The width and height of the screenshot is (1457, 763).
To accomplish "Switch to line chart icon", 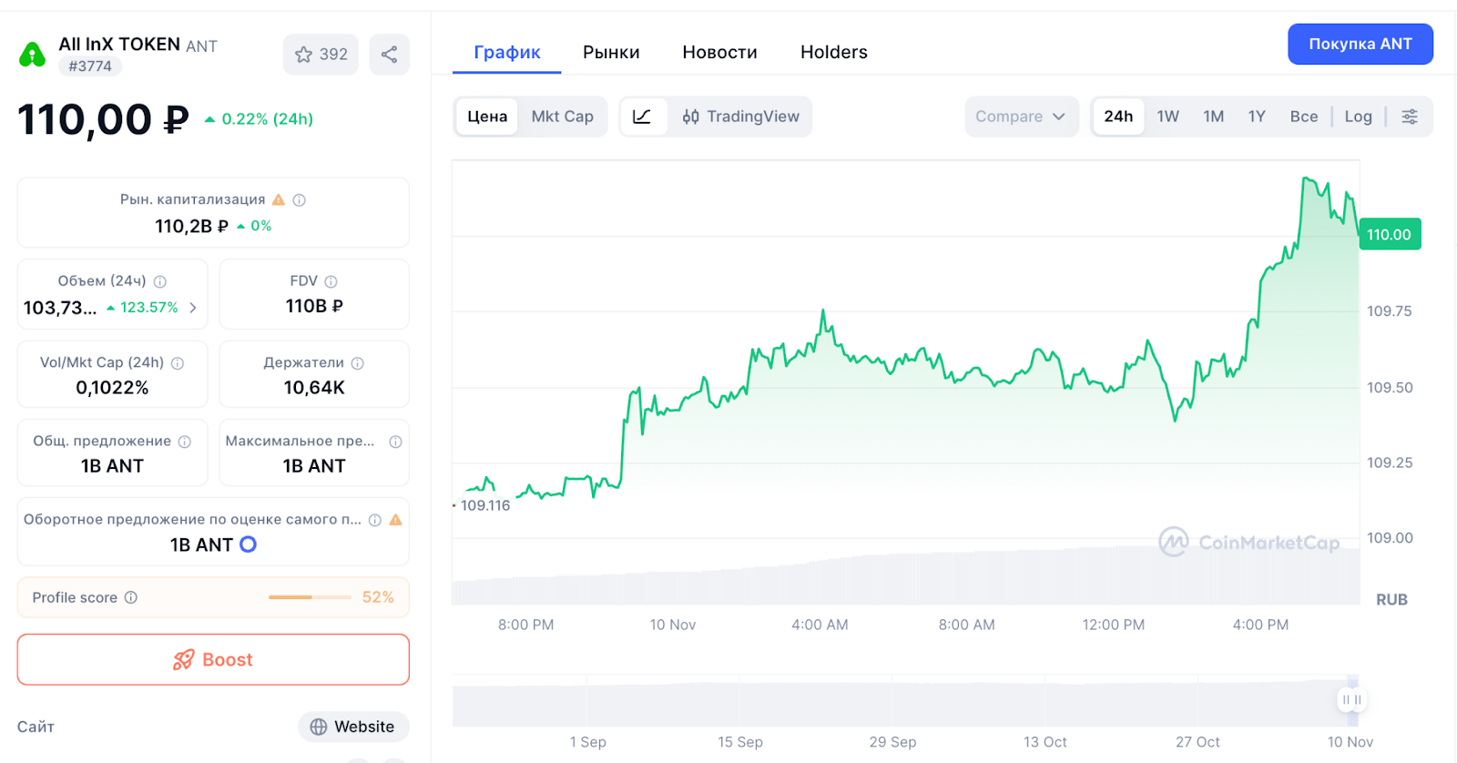I will 642,117.
